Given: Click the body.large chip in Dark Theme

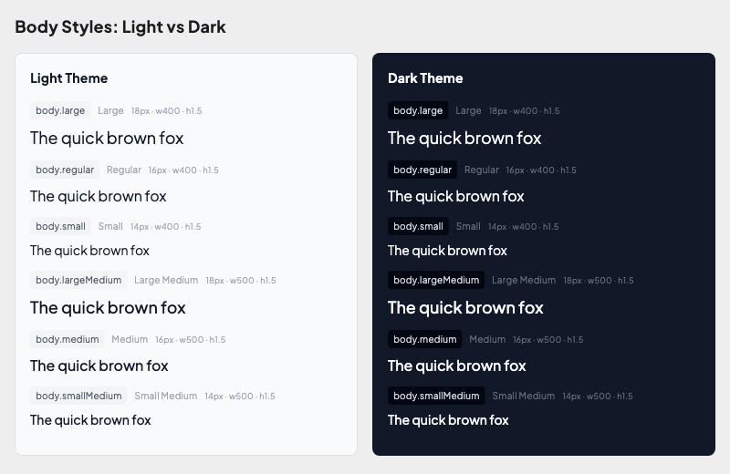Looking at the screenshot, I should point(418,110).
